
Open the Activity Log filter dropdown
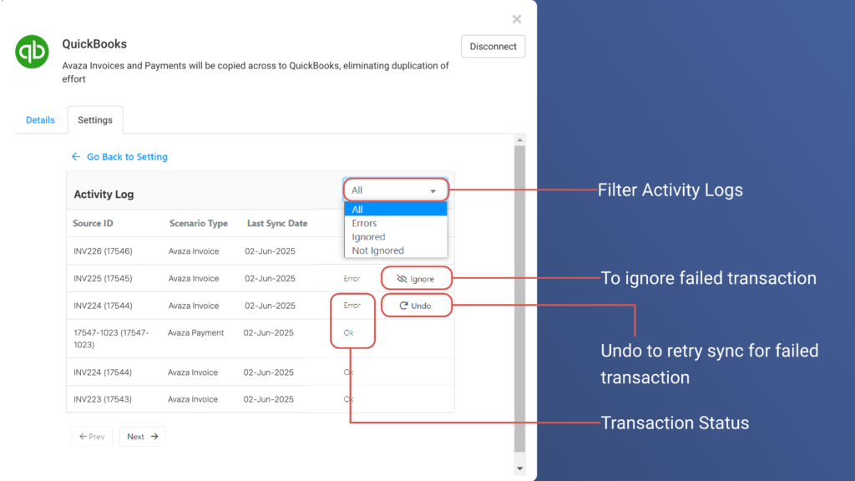click(395, 190)
